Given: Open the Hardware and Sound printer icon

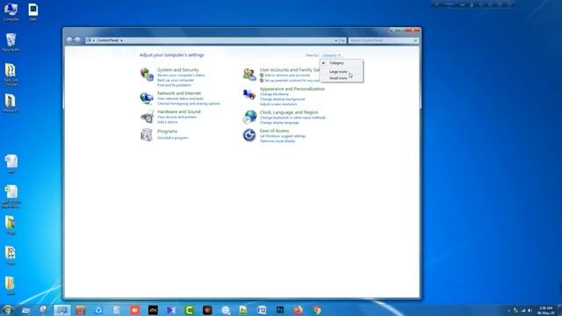Looking at the screenshot, I should coord(147,117).
